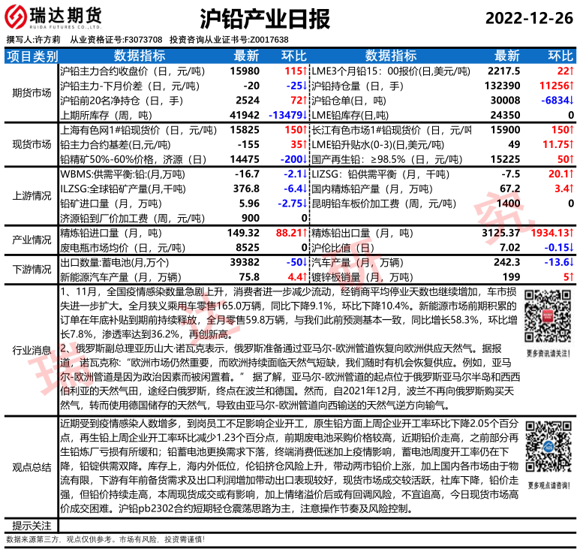Click the red up arrow beside 88.21
This screenshot has width=580, height=552.
(x=305, y=233)
